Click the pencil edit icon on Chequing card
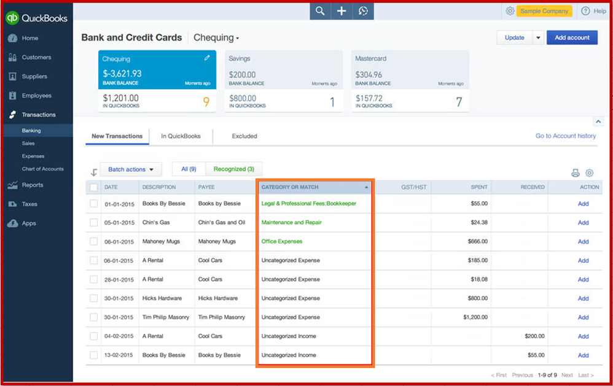 (207, 58)
